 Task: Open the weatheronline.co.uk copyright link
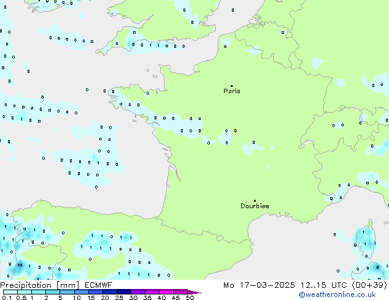click(x=337, y=294)
